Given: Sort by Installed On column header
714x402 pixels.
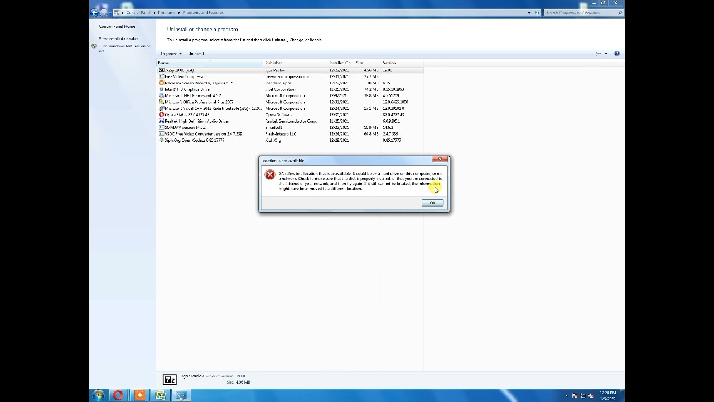Looking at the screenshot, I should point(341,63).
